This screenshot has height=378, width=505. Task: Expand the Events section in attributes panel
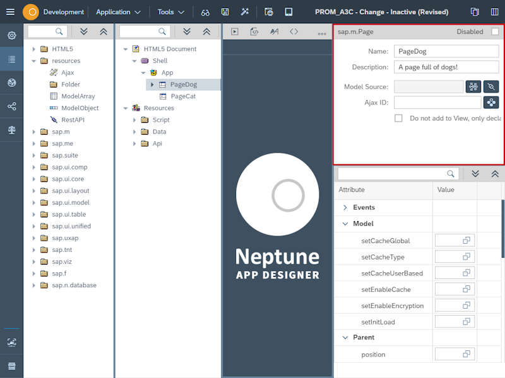[x=346, y=206]
